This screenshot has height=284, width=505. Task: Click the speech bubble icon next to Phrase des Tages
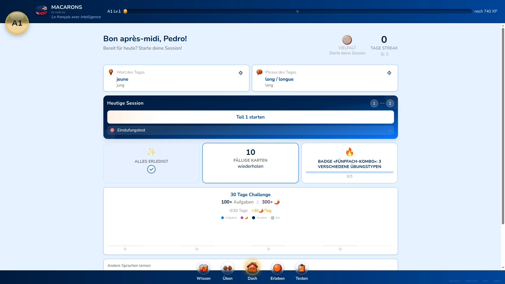259,72
